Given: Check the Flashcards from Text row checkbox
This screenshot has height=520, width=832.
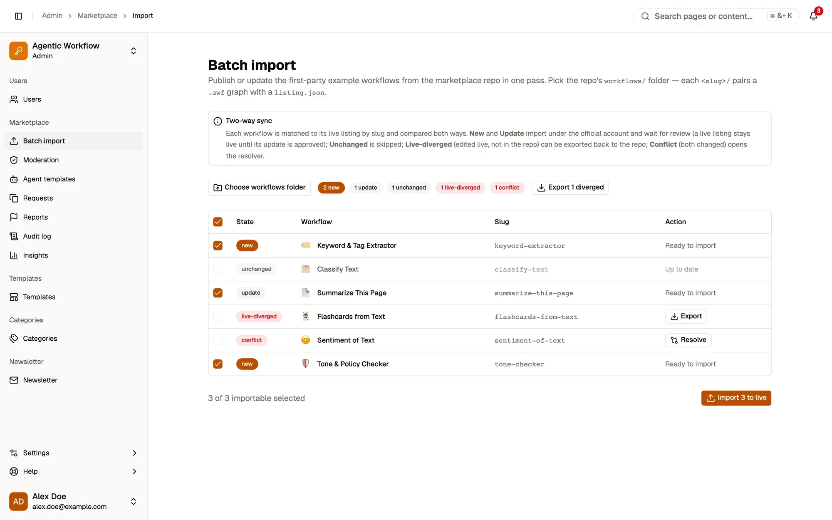Looking at the screenshot, I should [x=218, y=317].
